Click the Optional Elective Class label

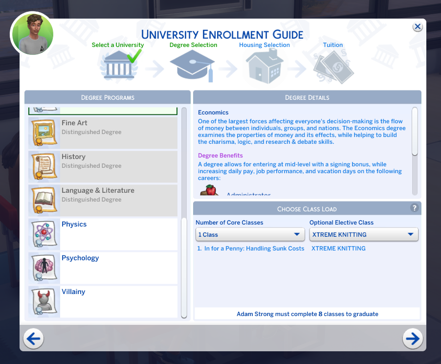click(x=341, y=223)
